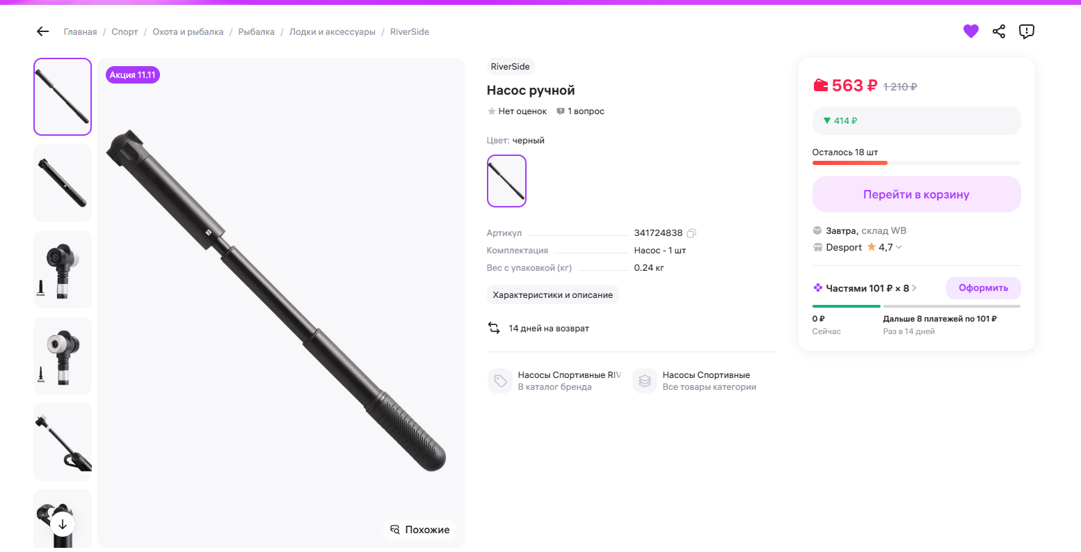Expand the Частями installment details arrow
The height and width of the screenshot is (552, 1081).
[x=914, y=288]
